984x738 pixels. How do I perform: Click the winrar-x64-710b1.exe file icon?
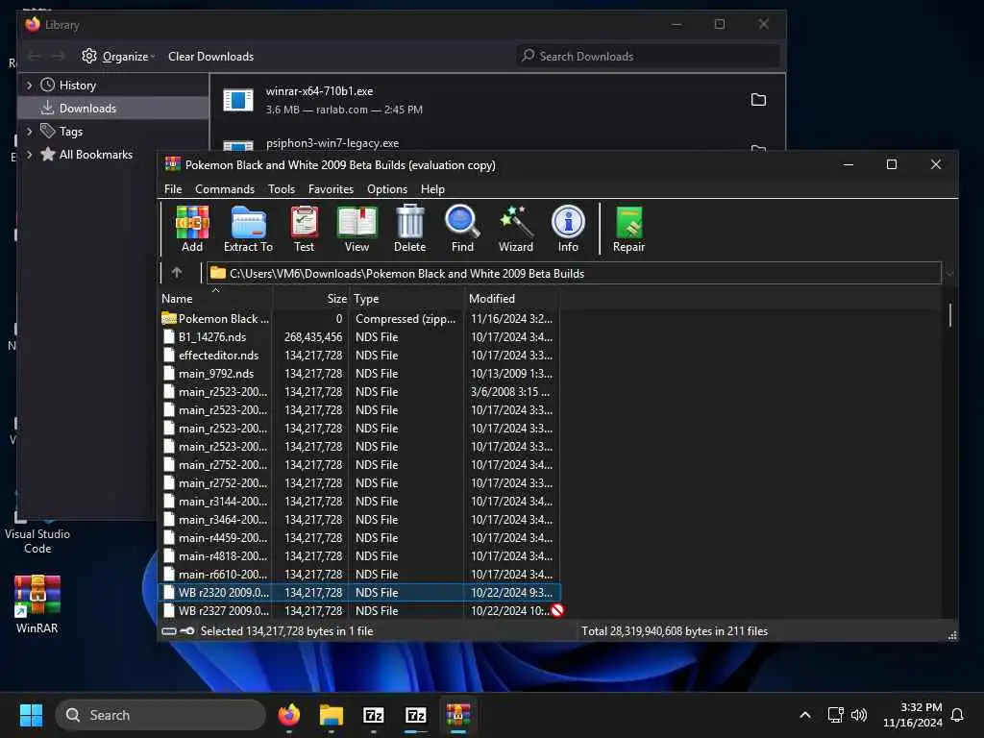[238, 100]
